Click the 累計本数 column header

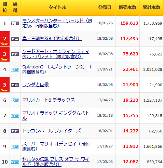click(x=152, y=8)
